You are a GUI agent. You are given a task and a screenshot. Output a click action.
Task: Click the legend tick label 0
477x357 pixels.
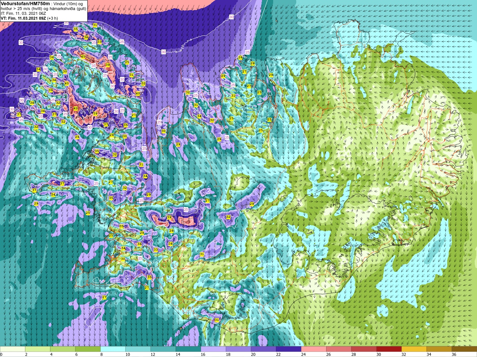[1, 354]
